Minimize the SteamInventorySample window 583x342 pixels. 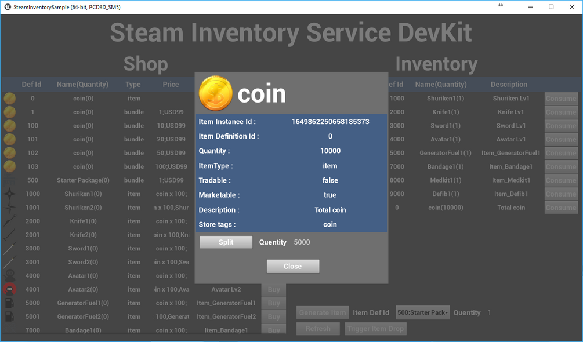click(x=531, y=7)
